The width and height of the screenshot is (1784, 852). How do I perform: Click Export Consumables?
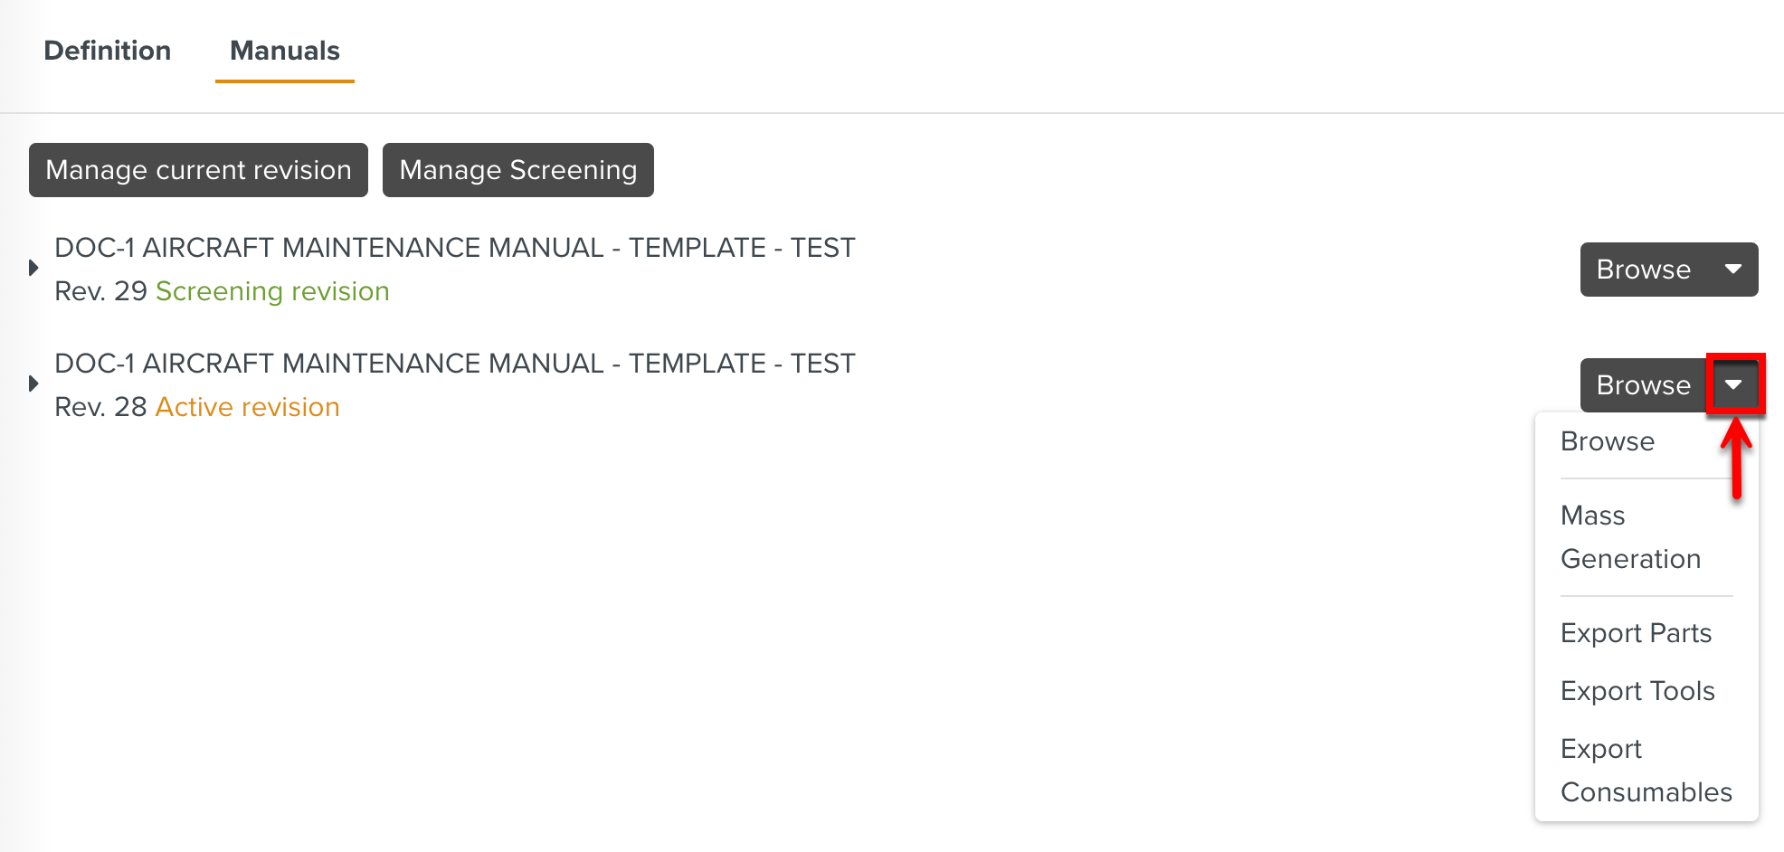1646,770
